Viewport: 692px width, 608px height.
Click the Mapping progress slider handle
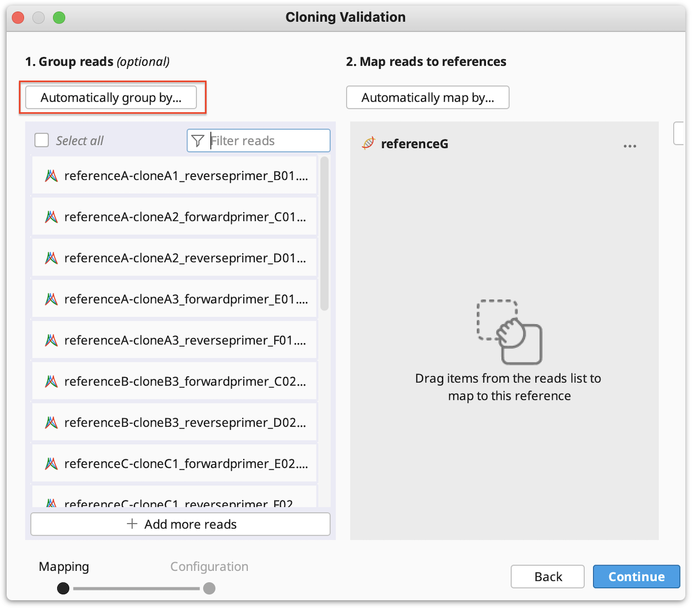(x=63, y=588)
